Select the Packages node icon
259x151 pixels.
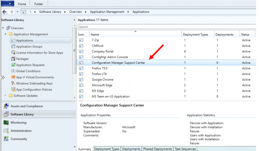pyautogui.click(x=13, y=59)
